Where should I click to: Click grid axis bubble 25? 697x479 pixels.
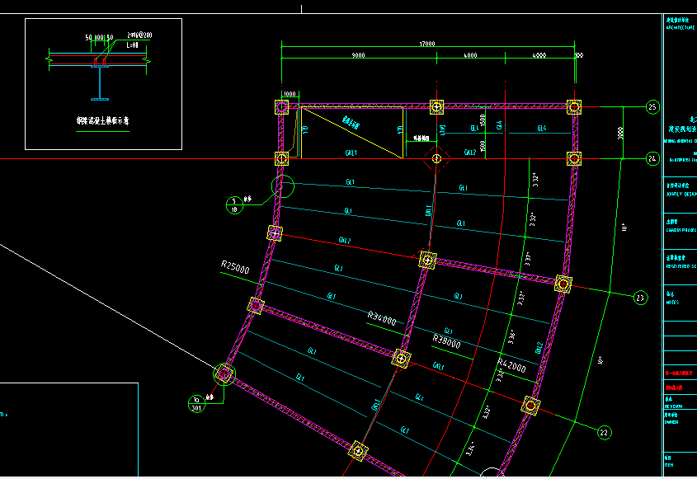(652, 107)
